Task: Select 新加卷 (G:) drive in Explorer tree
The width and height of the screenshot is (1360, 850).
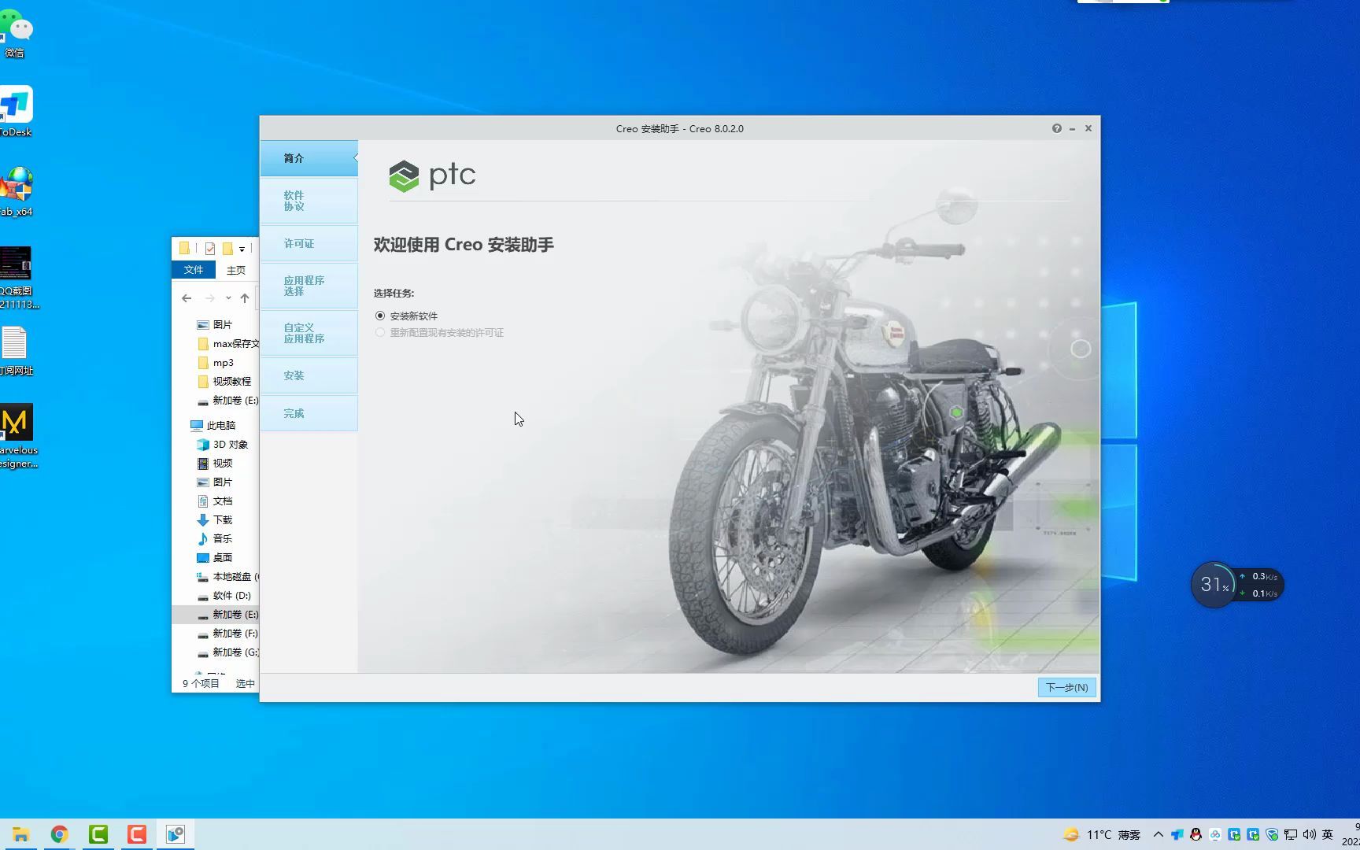Action: (x=227, y=652)
